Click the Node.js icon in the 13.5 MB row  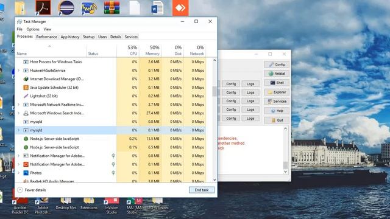[26, 139]
